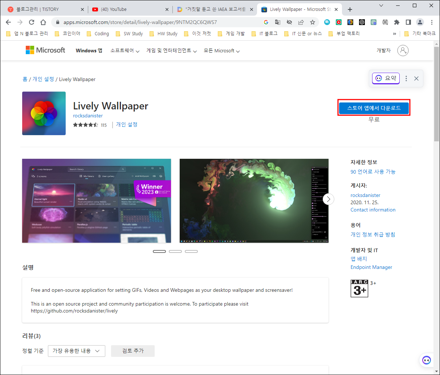The width and height of the screenshot is (440, 375).
Task: Click 스토어 앱에서 다운로드 button
Action: pyautogui.click(x=374, y=108)
